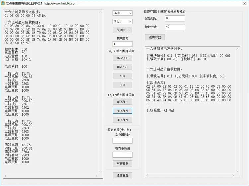The height and width of the screenshot is (186, 249).
Task: Click left log panel scroll left arrow
Action: pos(6,176)
